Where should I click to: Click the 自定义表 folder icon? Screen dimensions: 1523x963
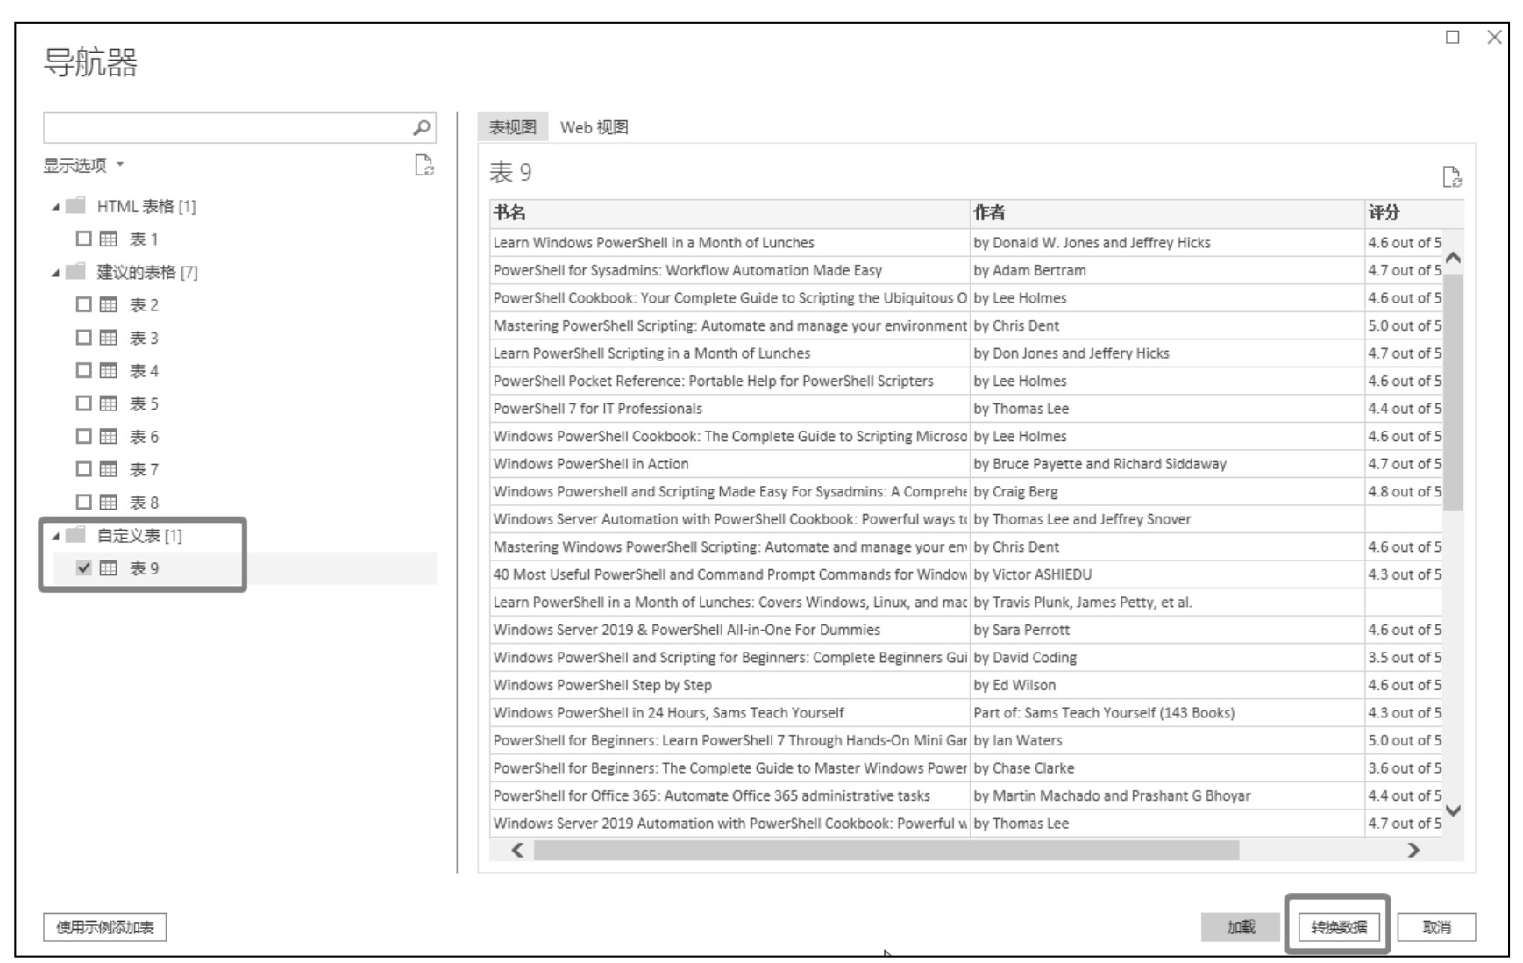click(x=76, y=535)
